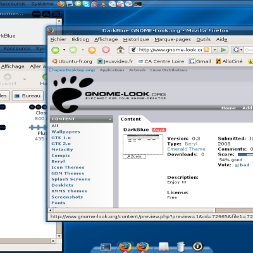Open Firefox's Affichage menu
Image resolution: width=253 pixels, height=253 pixels.
pyautogui.click(x=106, y=39)
